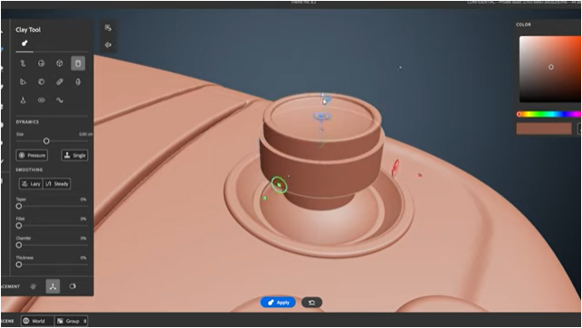Pick the wave stroke brush shape
The width and height of the screenshot is (582, 328).
[x=60, y=100]
